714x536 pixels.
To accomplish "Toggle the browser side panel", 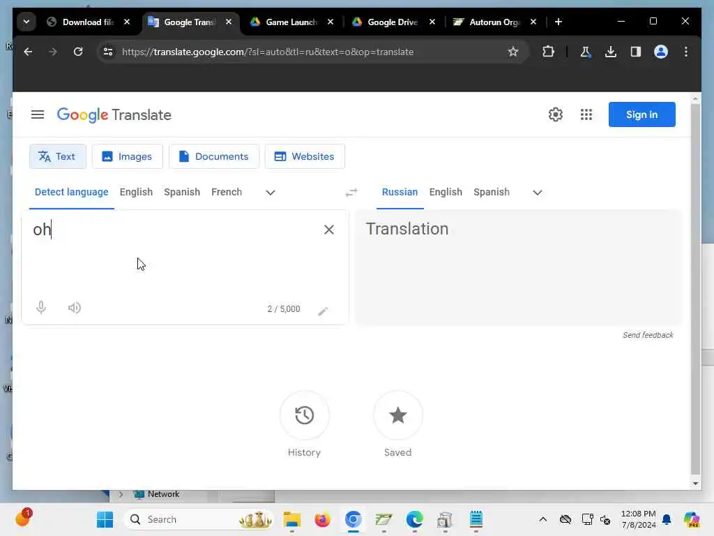I will (x=636, y=52).
